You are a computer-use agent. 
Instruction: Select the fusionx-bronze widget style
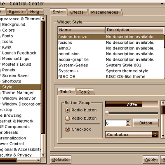(111, 37)
